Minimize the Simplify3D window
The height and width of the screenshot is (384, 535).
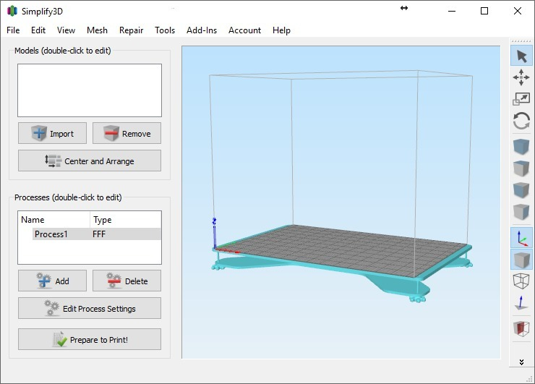452,11
